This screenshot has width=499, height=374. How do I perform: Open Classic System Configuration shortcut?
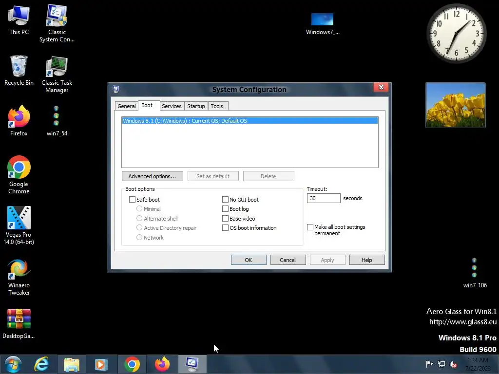pos(57,23)
